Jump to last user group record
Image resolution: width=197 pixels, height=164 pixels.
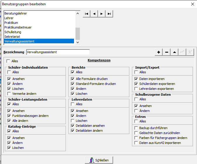tap(109, 14)
